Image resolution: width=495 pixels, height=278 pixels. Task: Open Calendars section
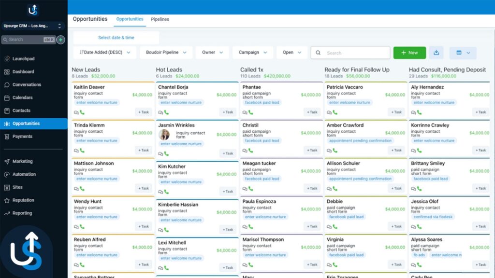click(22, 97)
